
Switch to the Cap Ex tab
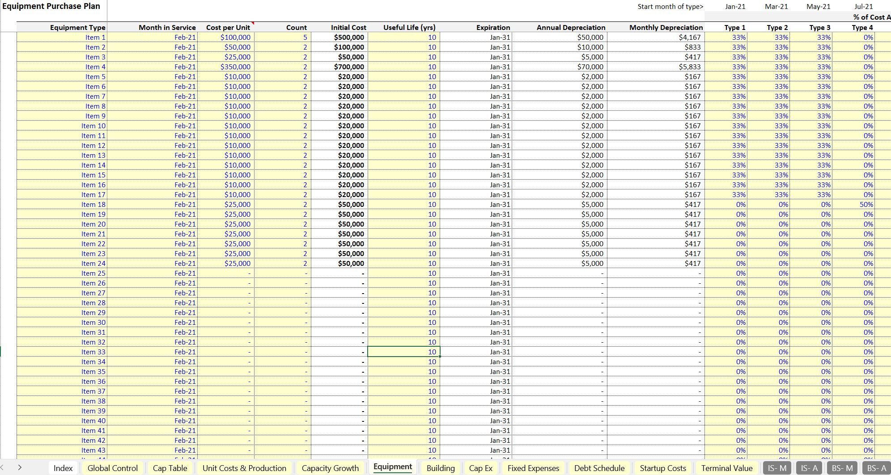(480, 468)
